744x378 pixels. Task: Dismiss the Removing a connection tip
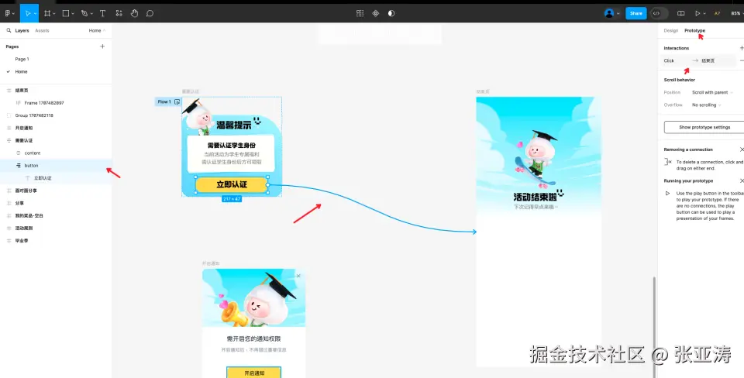(x=742, y=149)
